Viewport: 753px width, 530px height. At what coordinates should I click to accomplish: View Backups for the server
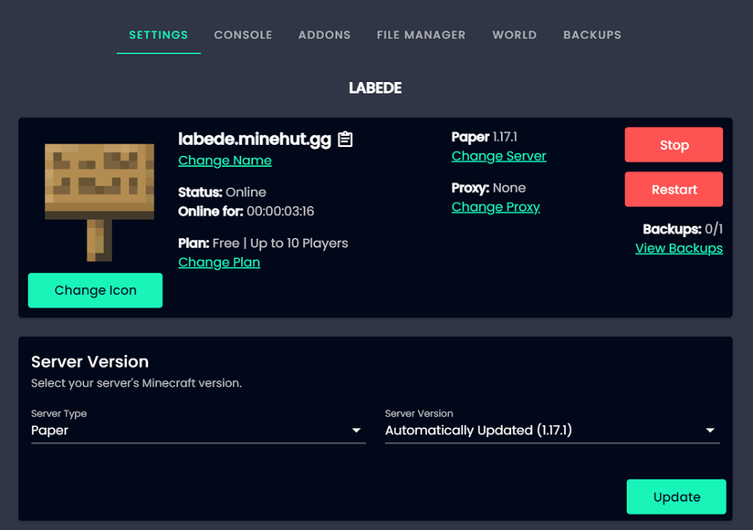678,247
